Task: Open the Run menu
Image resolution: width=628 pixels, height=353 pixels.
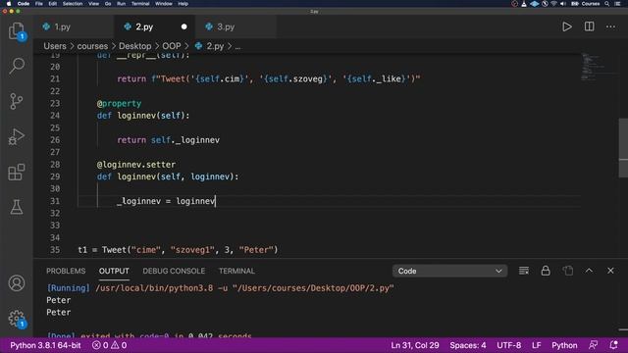Action: (121, 4)
